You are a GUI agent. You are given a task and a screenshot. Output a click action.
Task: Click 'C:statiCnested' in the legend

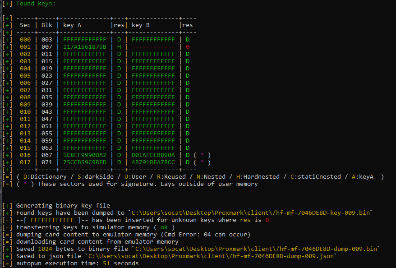click(x=316, y=177)
